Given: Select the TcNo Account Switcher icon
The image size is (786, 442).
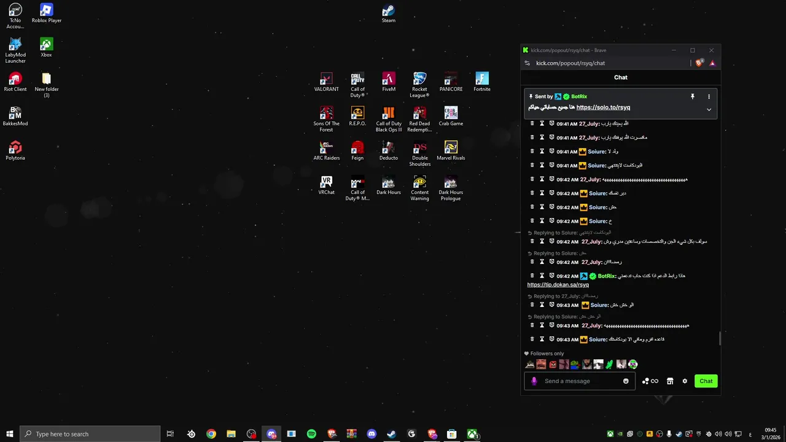Looking at the screenshot, I should coord(15,17).
